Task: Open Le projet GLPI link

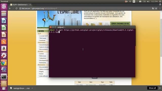Action: (43, 36)
